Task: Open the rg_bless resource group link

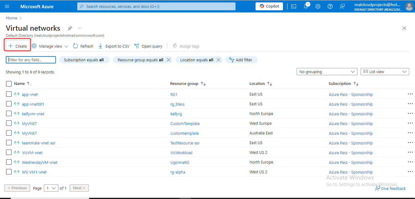Action: point(177,104)
